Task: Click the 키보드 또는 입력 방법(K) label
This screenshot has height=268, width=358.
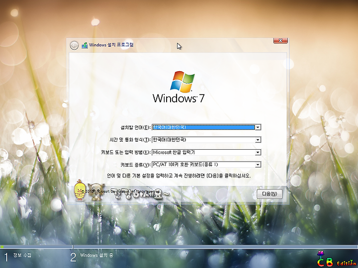Action: coord(126,152)
